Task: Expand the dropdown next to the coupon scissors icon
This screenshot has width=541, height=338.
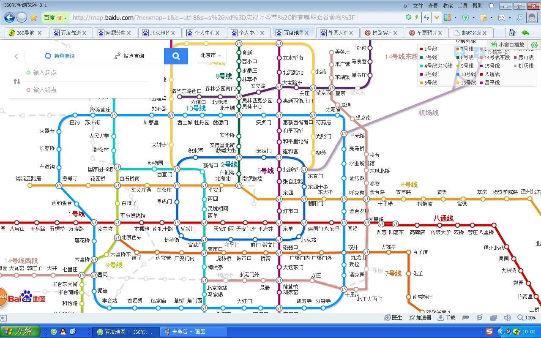Action: [x=492, y=18]
